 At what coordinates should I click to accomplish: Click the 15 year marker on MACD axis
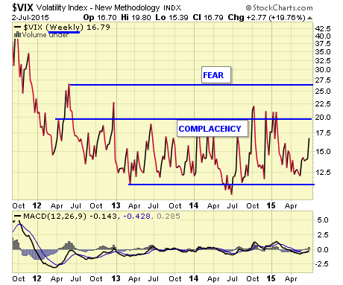(271, 278)
